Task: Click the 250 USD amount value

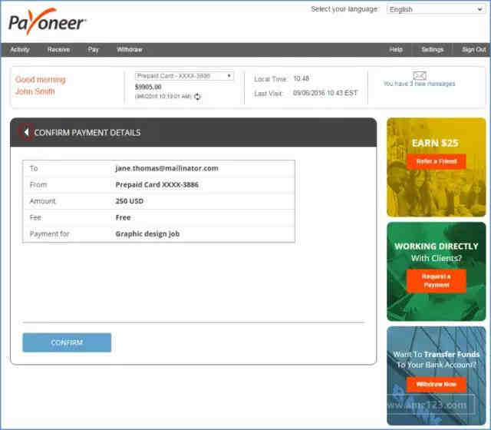Action: 130,201
